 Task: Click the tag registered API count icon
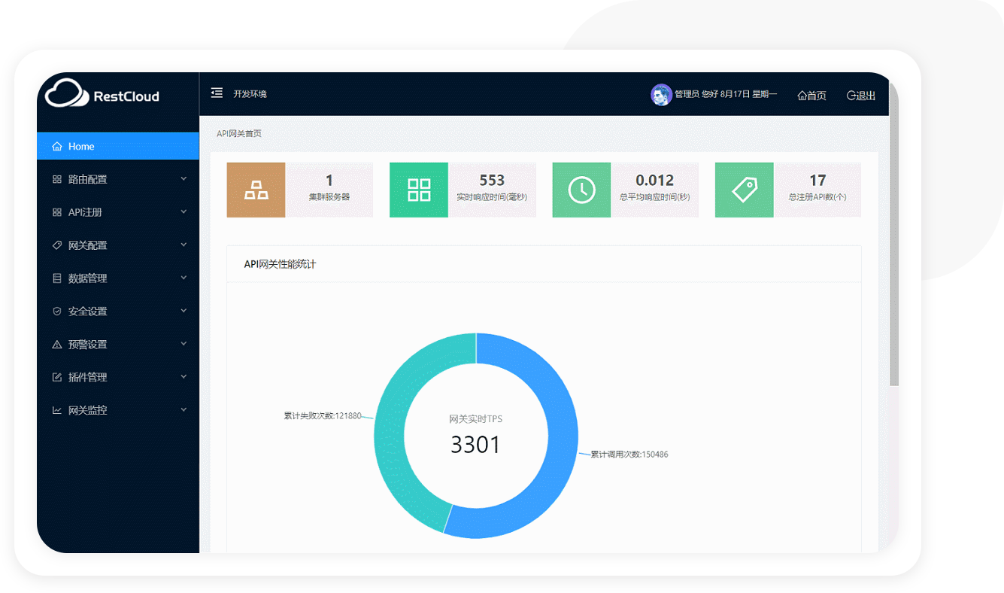[745, 190]
